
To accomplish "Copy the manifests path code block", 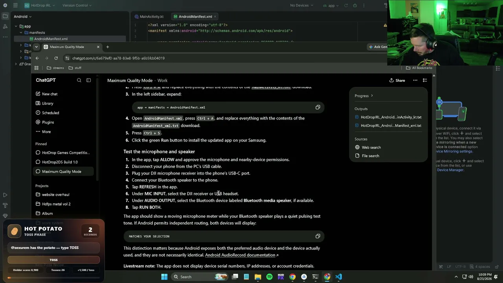I will coord(318,107).
